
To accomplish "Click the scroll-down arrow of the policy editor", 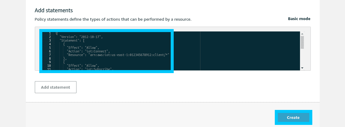I will coord(302,68).
